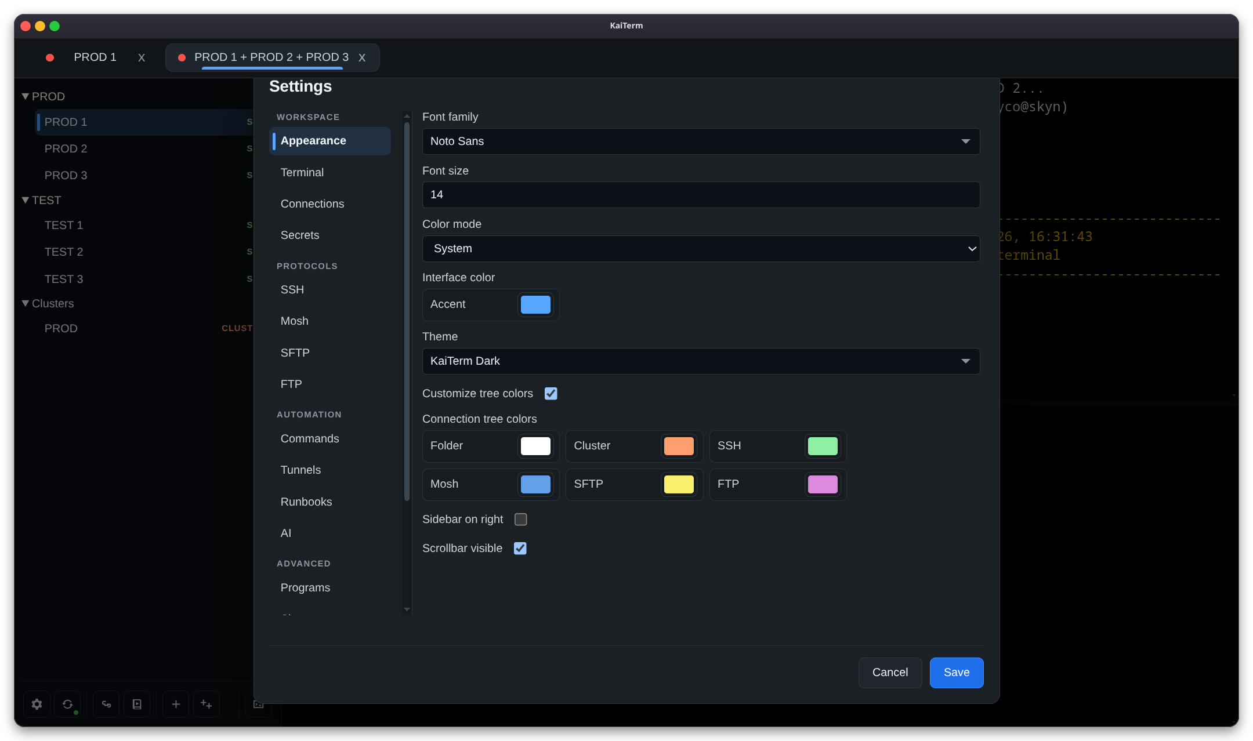The width and height of the screenshot is (1253, 741).
Task: Change the Mosh blue color swatch
Action: pos(535,484)
